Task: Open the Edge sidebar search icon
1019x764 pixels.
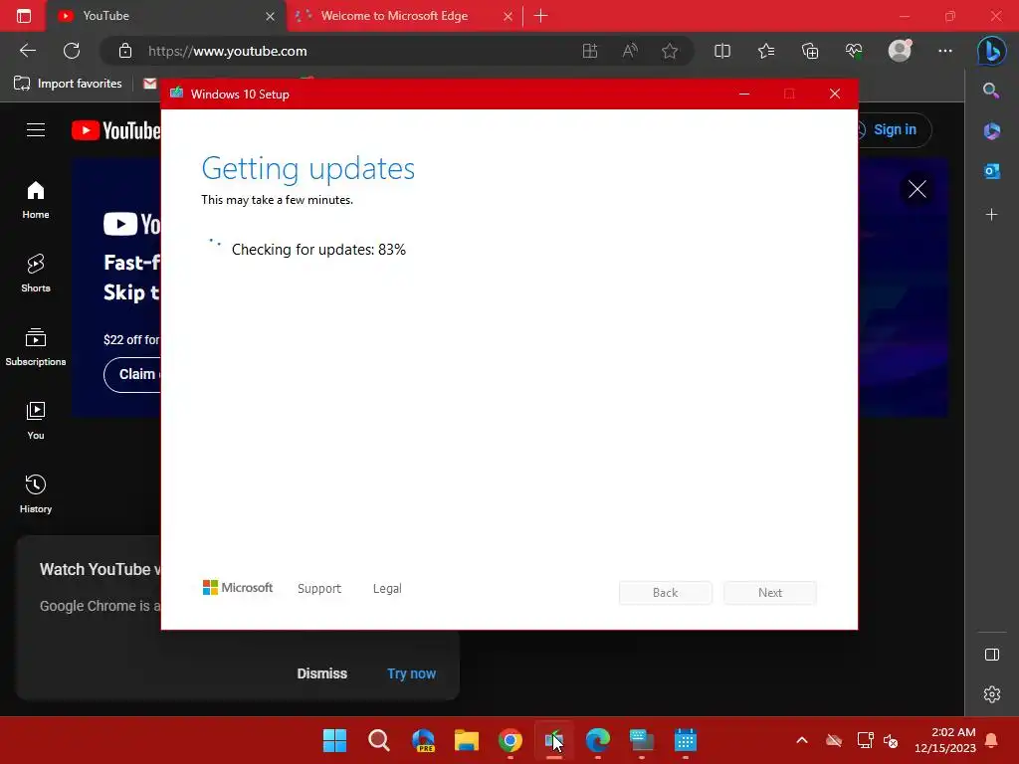Action: 991,91
